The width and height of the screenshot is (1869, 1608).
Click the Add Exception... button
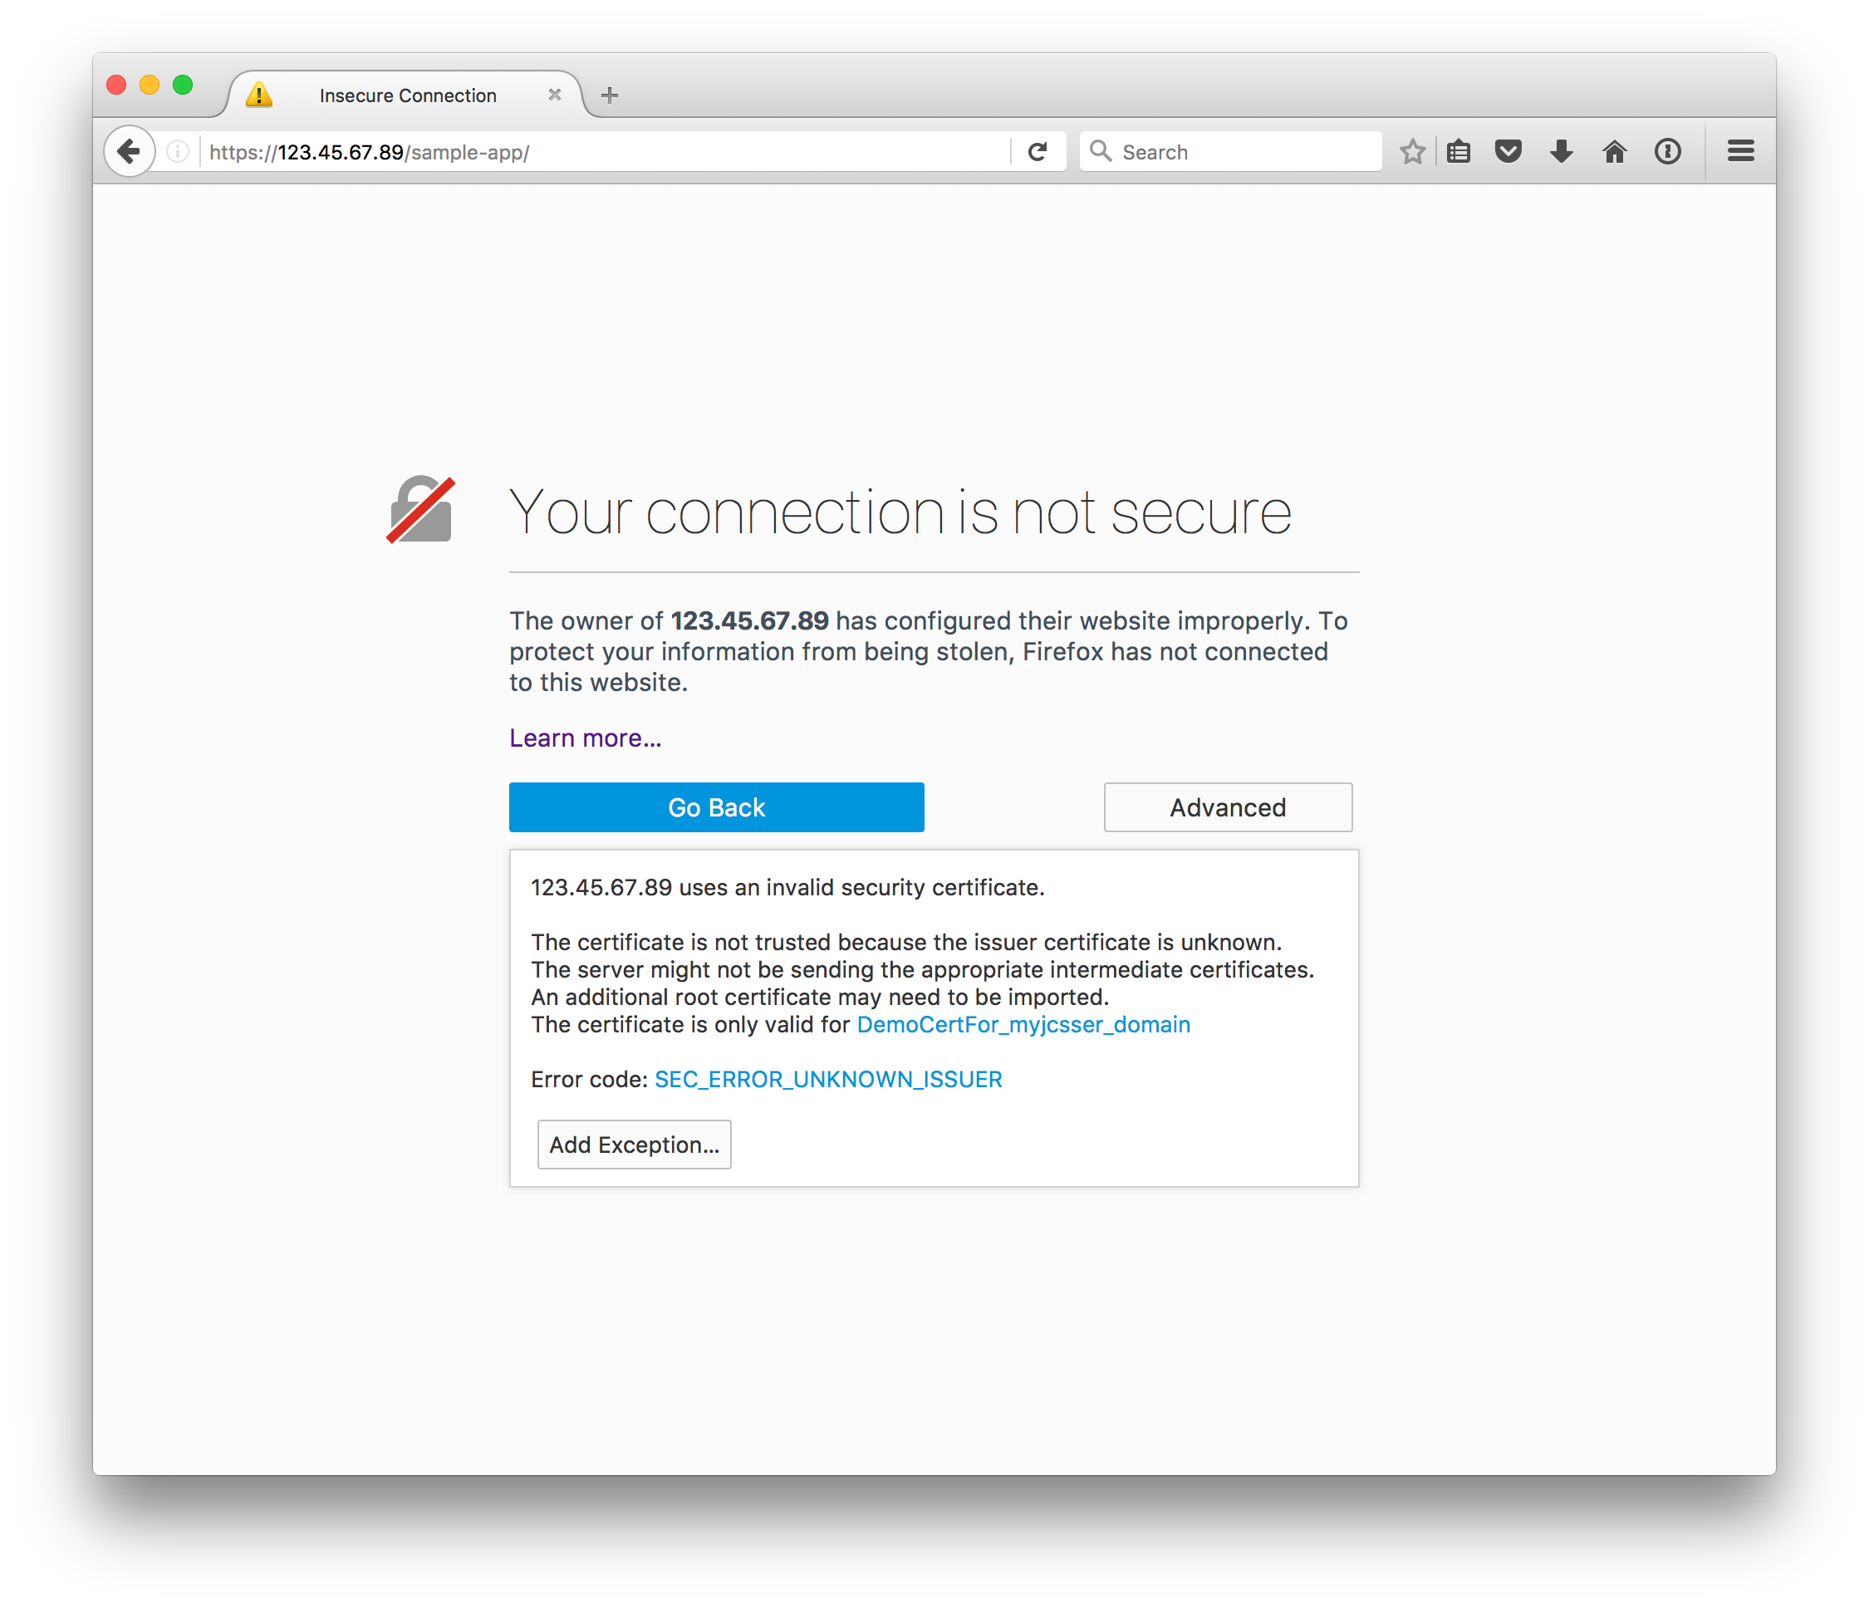click(x=634, y=1145)
